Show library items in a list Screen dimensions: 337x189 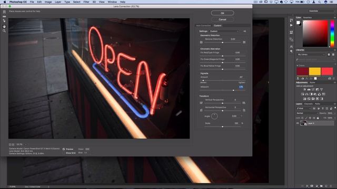point(333,55)
